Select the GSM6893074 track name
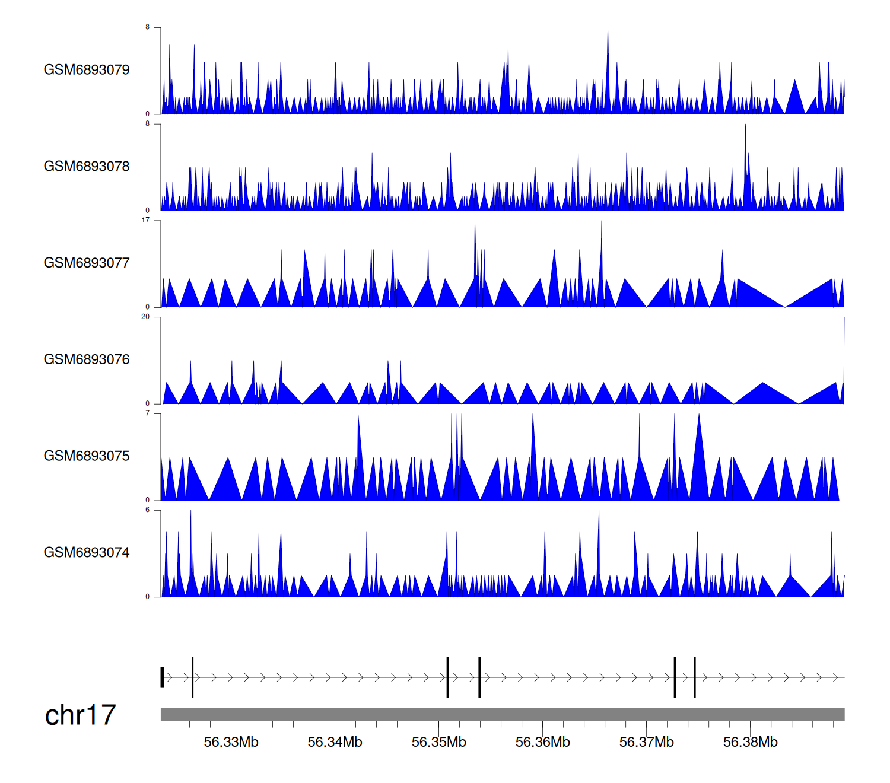 pyautogui.click(x=87, y=553)
